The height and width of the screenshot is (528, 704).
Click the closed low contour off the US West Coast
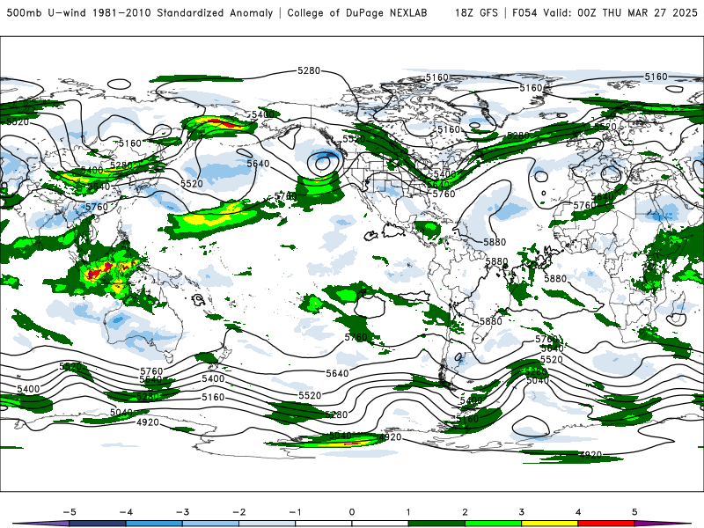322,163
